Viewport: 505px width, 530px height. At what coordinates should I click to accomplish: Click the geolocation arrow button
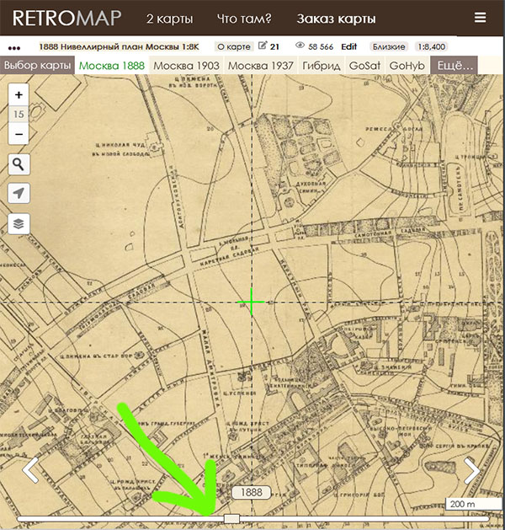19,194
